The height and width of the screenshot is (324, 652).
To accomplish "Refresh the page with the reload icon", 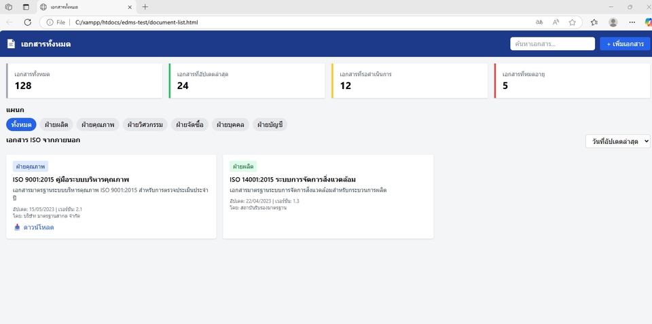I will (x=27, y=22).
